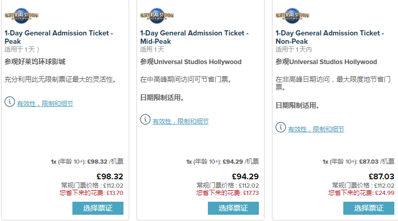398x221 pixels.
Task: Select the £87.03 Non-Peak ticket button
Action: (369, 208)
